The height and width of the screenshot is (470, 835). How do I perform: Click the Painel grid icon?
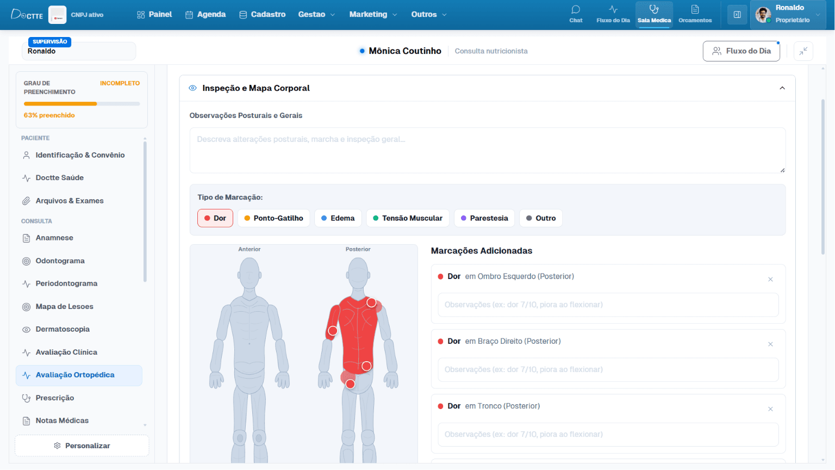(x=141, y=15)
